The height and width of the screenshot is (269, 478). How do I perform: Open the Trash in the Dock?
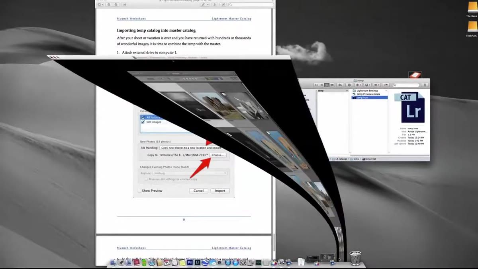click(x=355, y=258)
